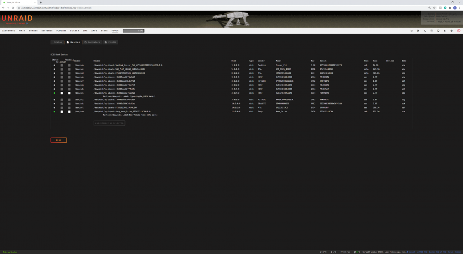
Task: Click the Cruzer_Fit model cell
Action: (281, 65)
